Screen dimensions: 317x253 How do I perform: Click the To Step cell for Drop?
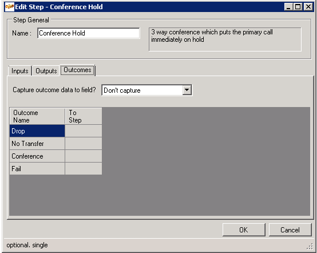[x=84, y=131]
